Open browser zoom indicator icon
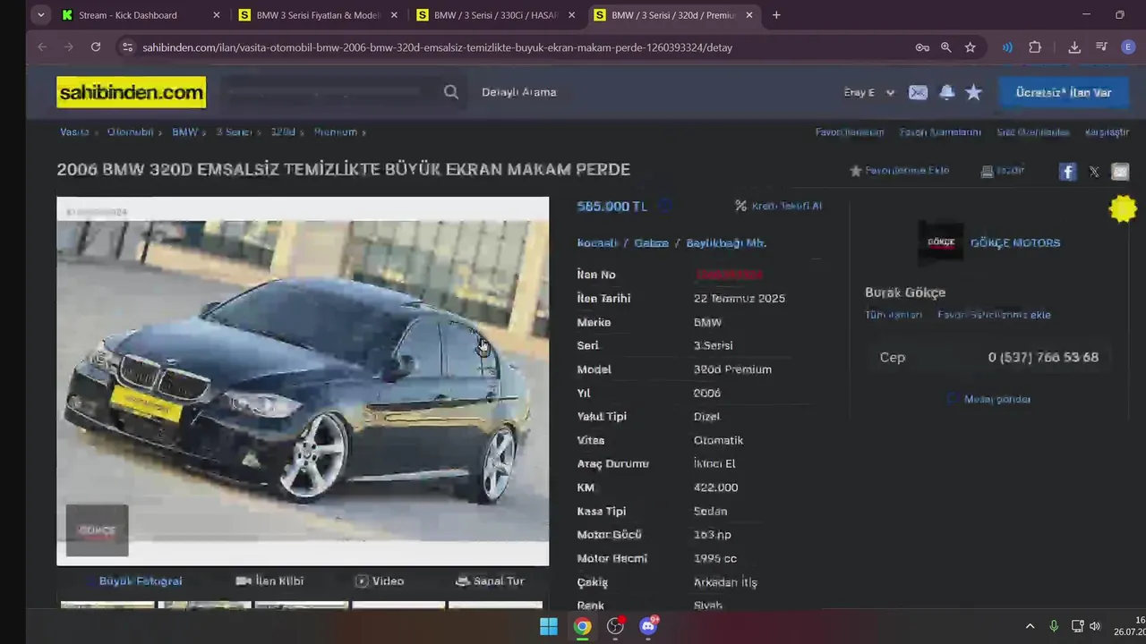Screen dimensions: 1146x644 pyautogui.click(x=945, y=47)
